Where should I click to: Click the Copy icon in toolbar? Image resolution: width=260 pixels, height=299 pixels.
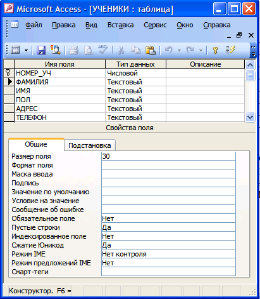(135, 50)
